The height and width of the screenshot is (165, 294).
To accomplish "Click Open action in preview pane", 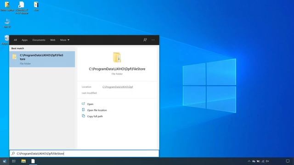I will (90, 104).
